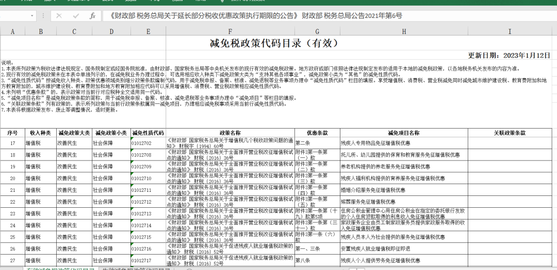Click the Insert Function fx icon
The height and width of the screenshot is (270, 557).
92,16
